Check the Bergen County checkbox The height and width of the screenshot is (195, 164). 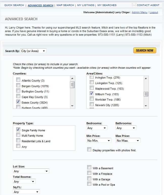click(x=18, y=85)
